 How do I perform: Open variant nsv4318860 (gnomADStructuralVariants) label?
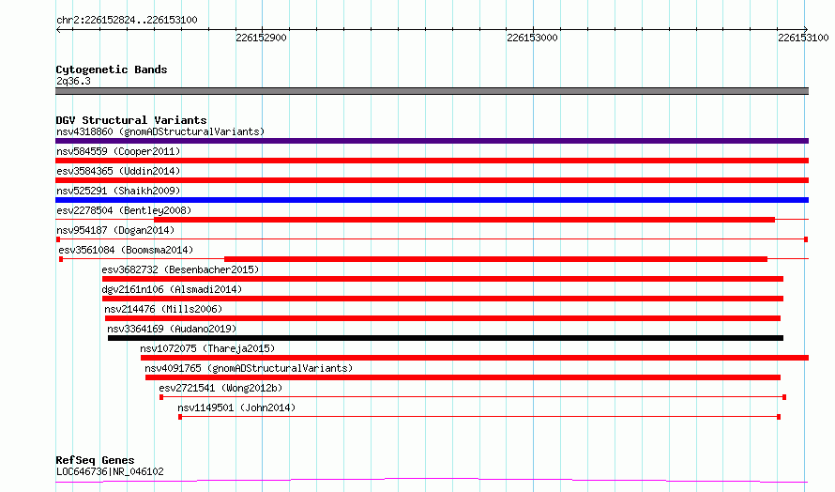[160, 131]
